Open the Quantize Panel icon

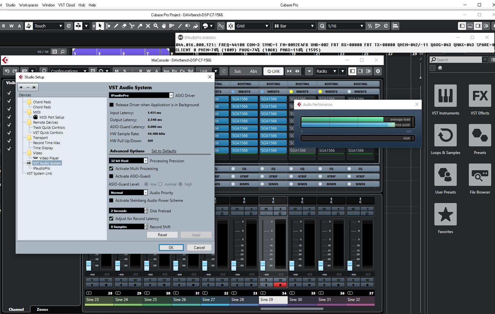click(386, 26)
